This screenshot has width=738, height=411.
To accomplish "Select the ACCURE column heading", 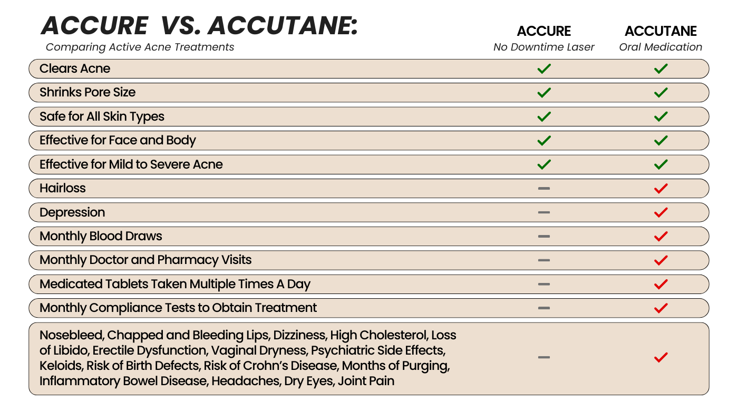I will point(543,31).
